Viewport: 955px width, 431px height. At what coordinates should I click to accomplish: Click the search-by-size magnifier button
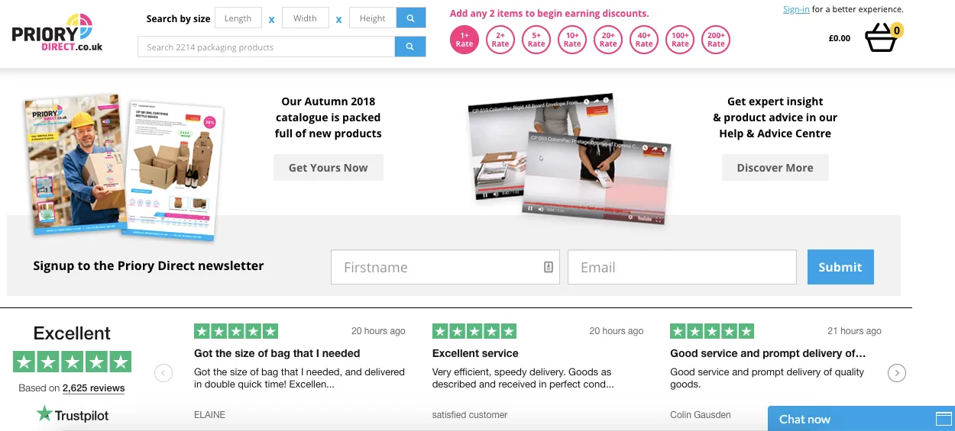[410, 18]
